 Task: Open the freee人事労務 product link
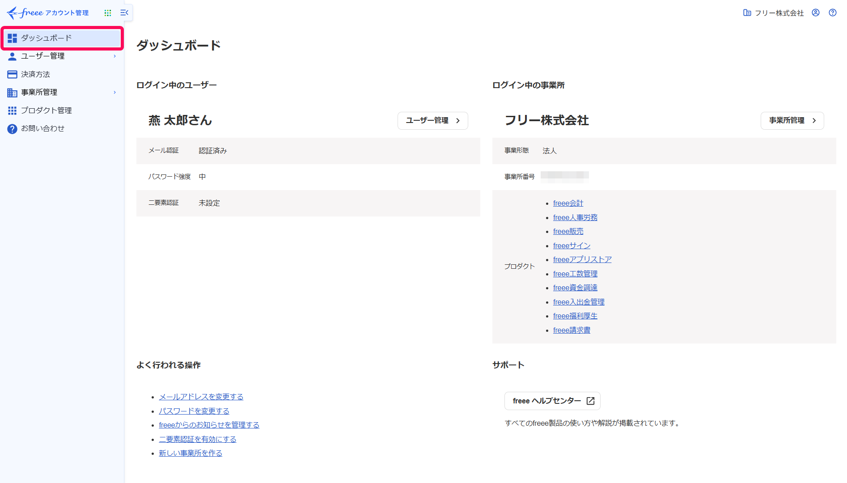(575, 218)
